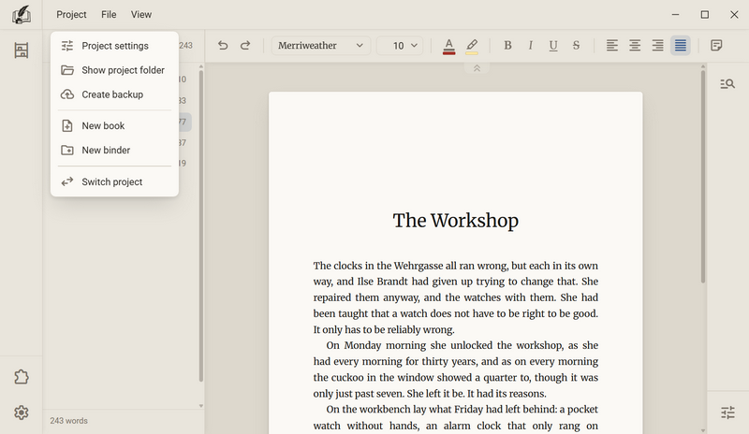Image resolution: width=749 pixels, height=434 pixels.
Task: Select Switch project
Action: click(114, 181)
